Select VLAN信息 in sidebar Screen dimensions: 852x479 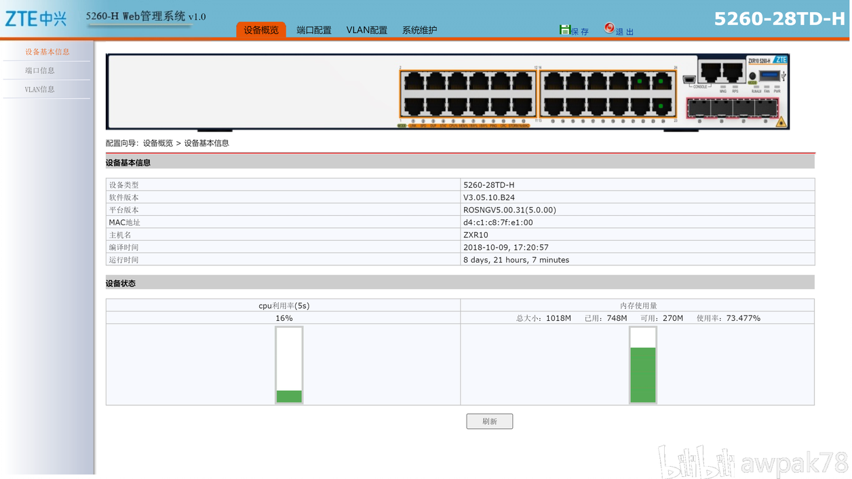click(x=40, y=89)
